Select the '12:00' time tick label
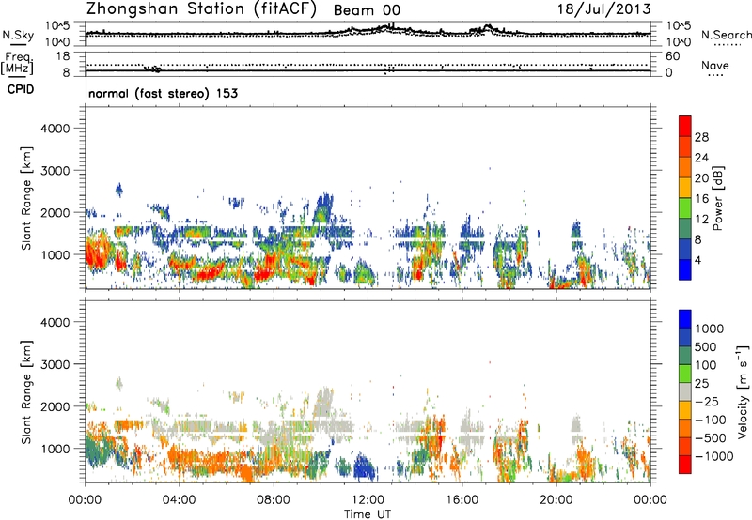 [x=368, y=500]
